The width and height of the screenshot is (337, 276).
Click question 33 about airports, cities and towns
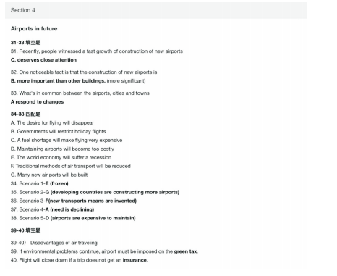point(80,93)
